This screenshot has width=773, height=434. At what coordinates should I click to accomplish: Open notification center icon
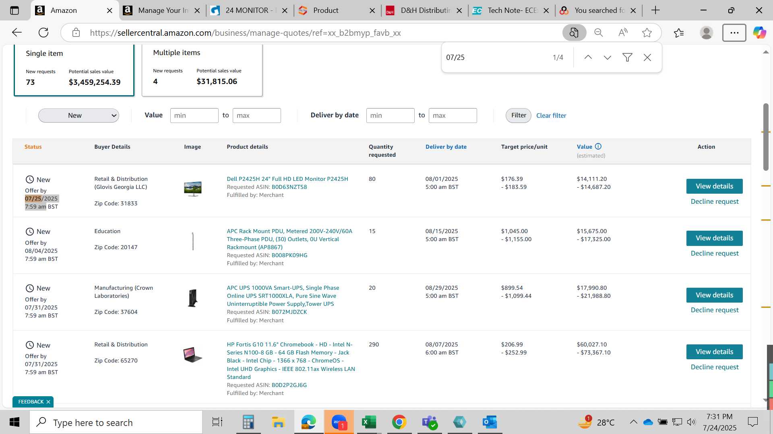pyautogui.click(x=752, y=422)
